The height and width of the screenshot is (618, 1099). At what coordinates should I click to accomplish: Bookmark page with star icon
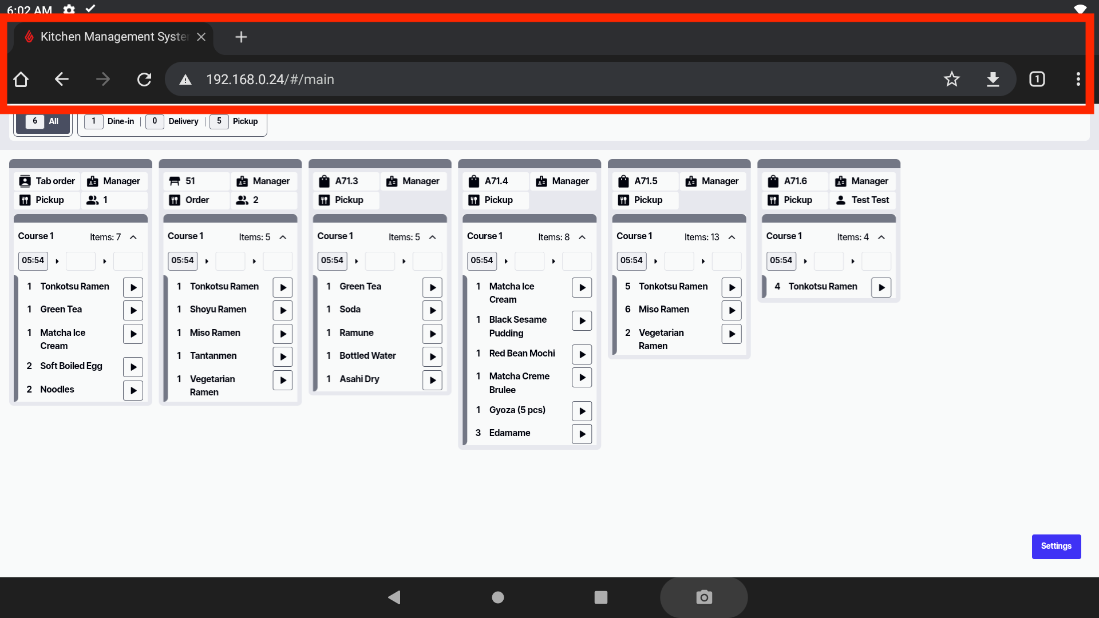pyautogui.click(x=951, y=79)
